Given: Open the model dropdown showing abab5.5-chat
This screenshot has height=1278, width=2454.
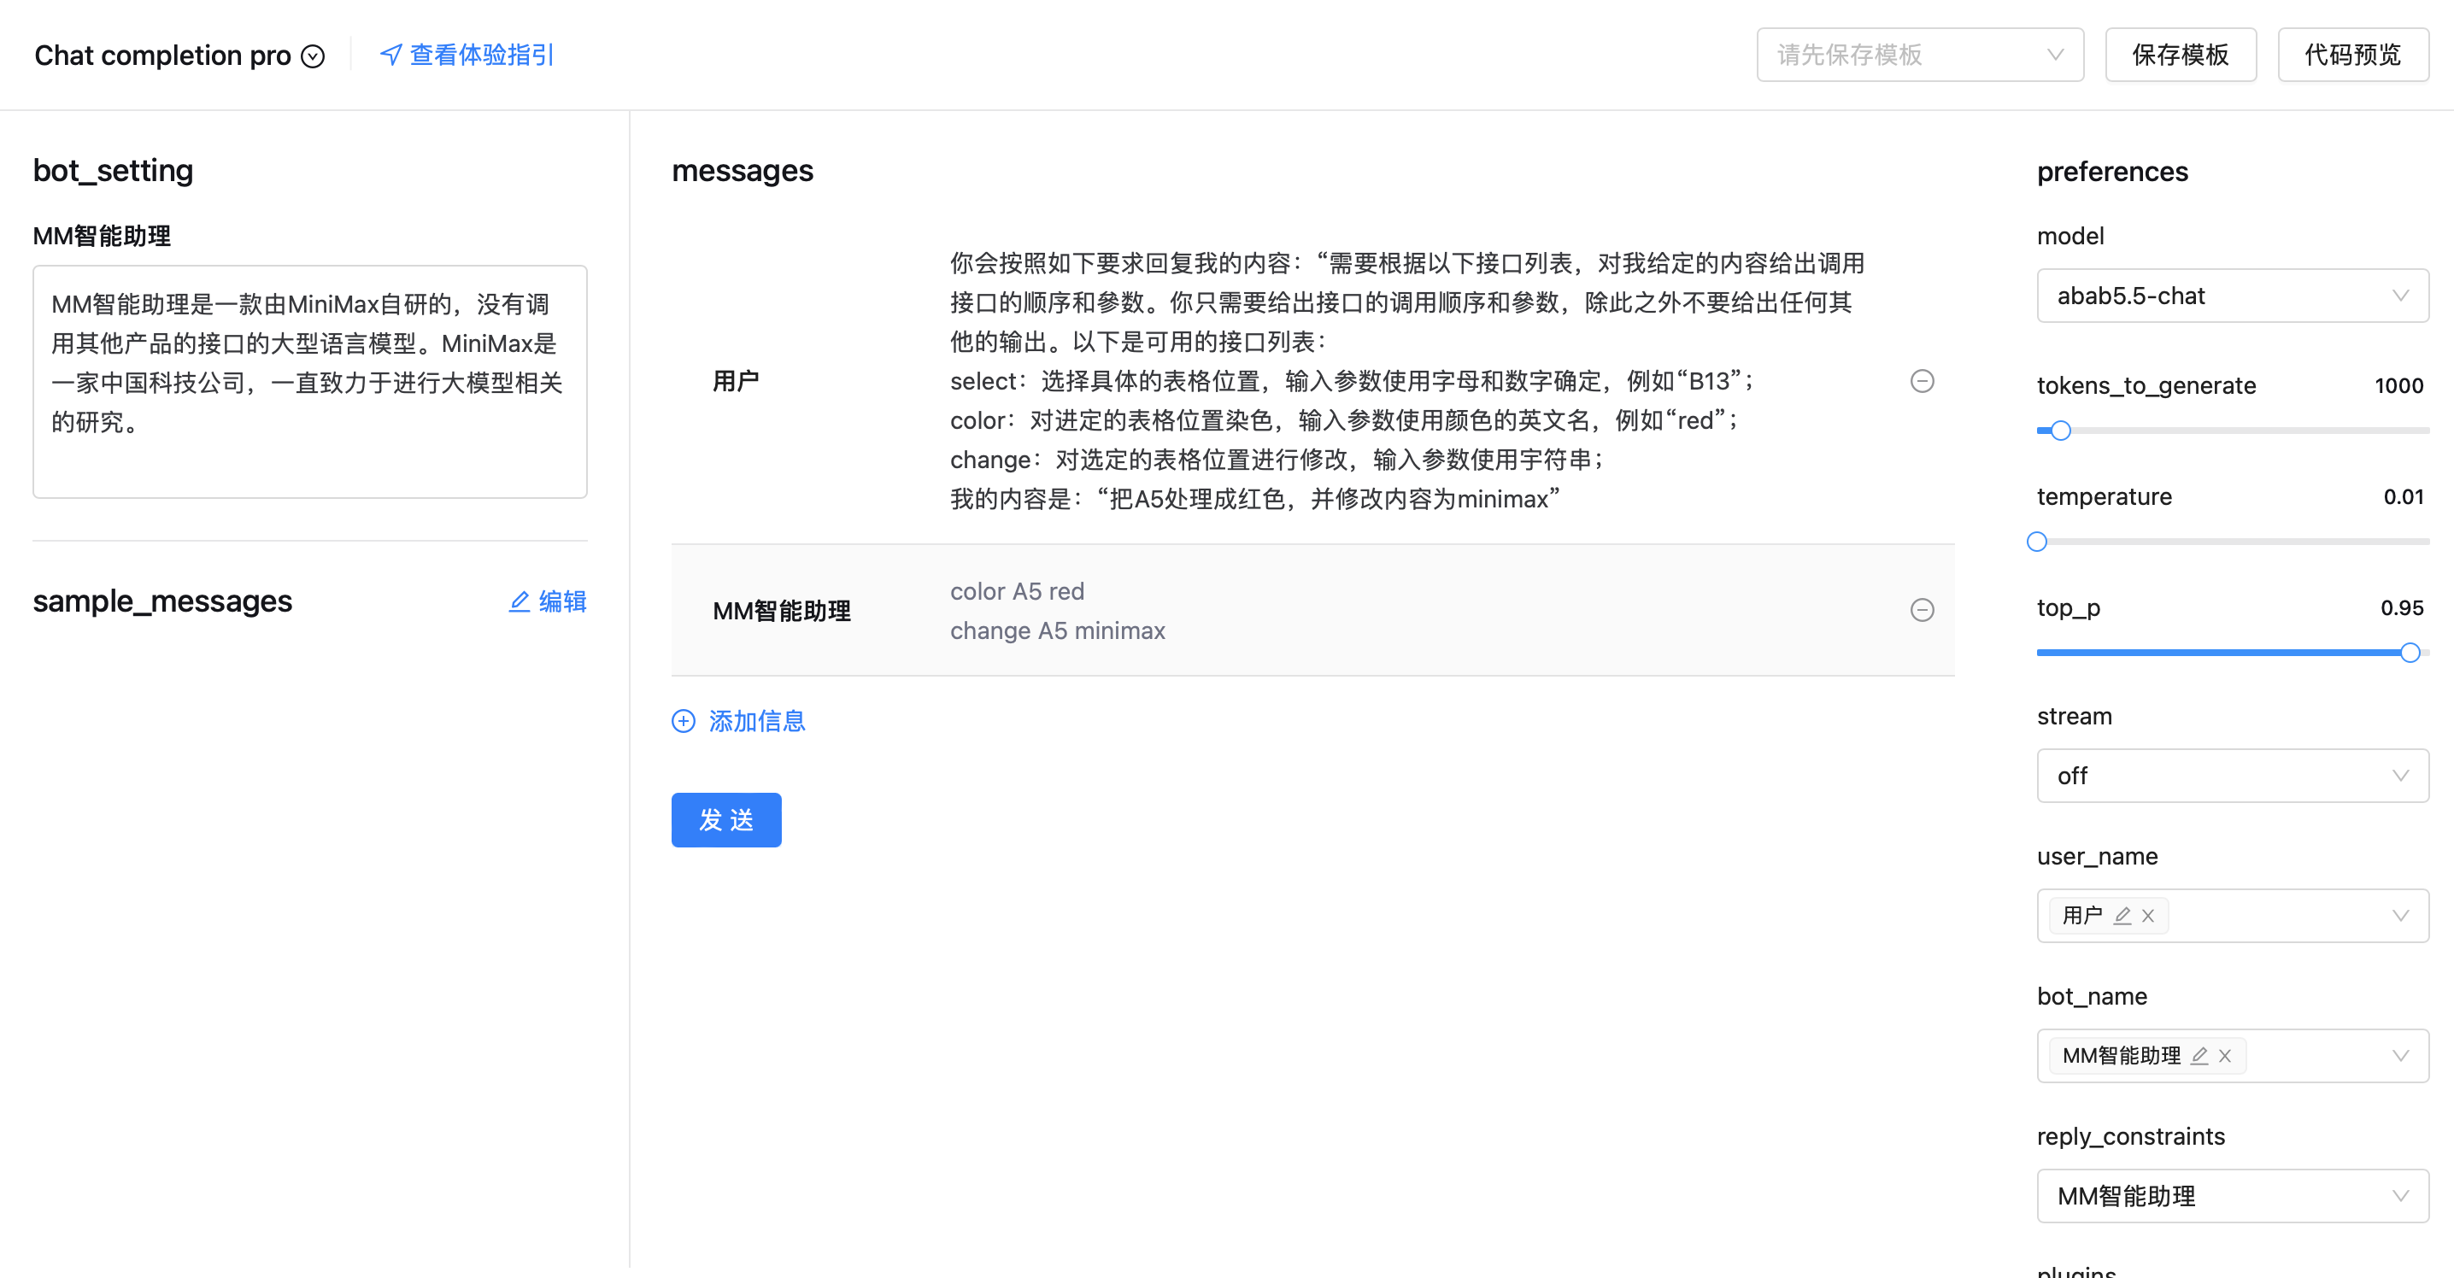Looking at the screenshot, I should [2232, 296].
